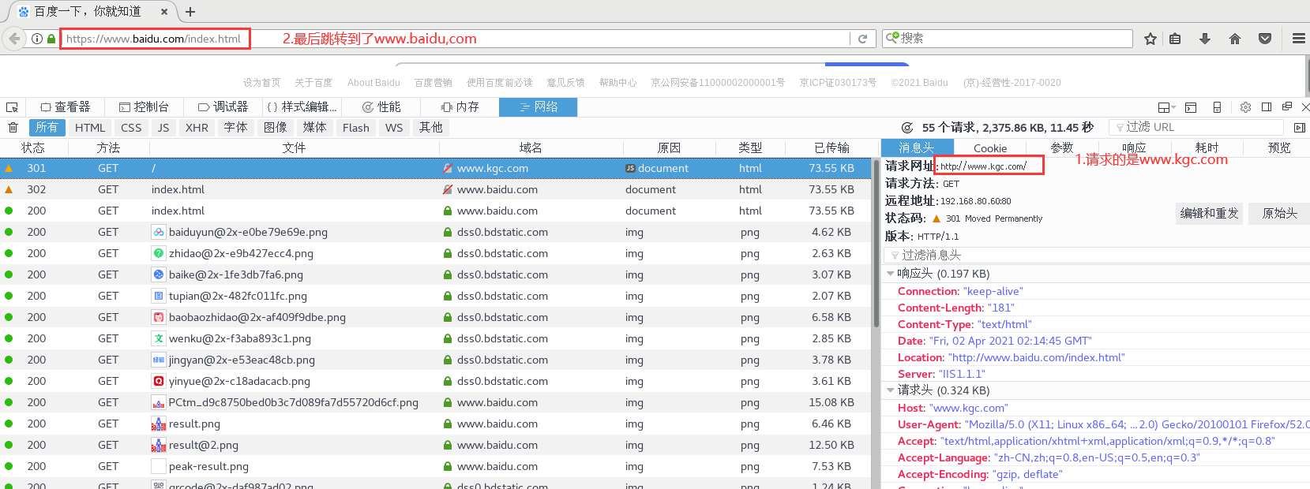Open the bookmarks library icon
The image size is (1310, 489).
coord(1175,39)
